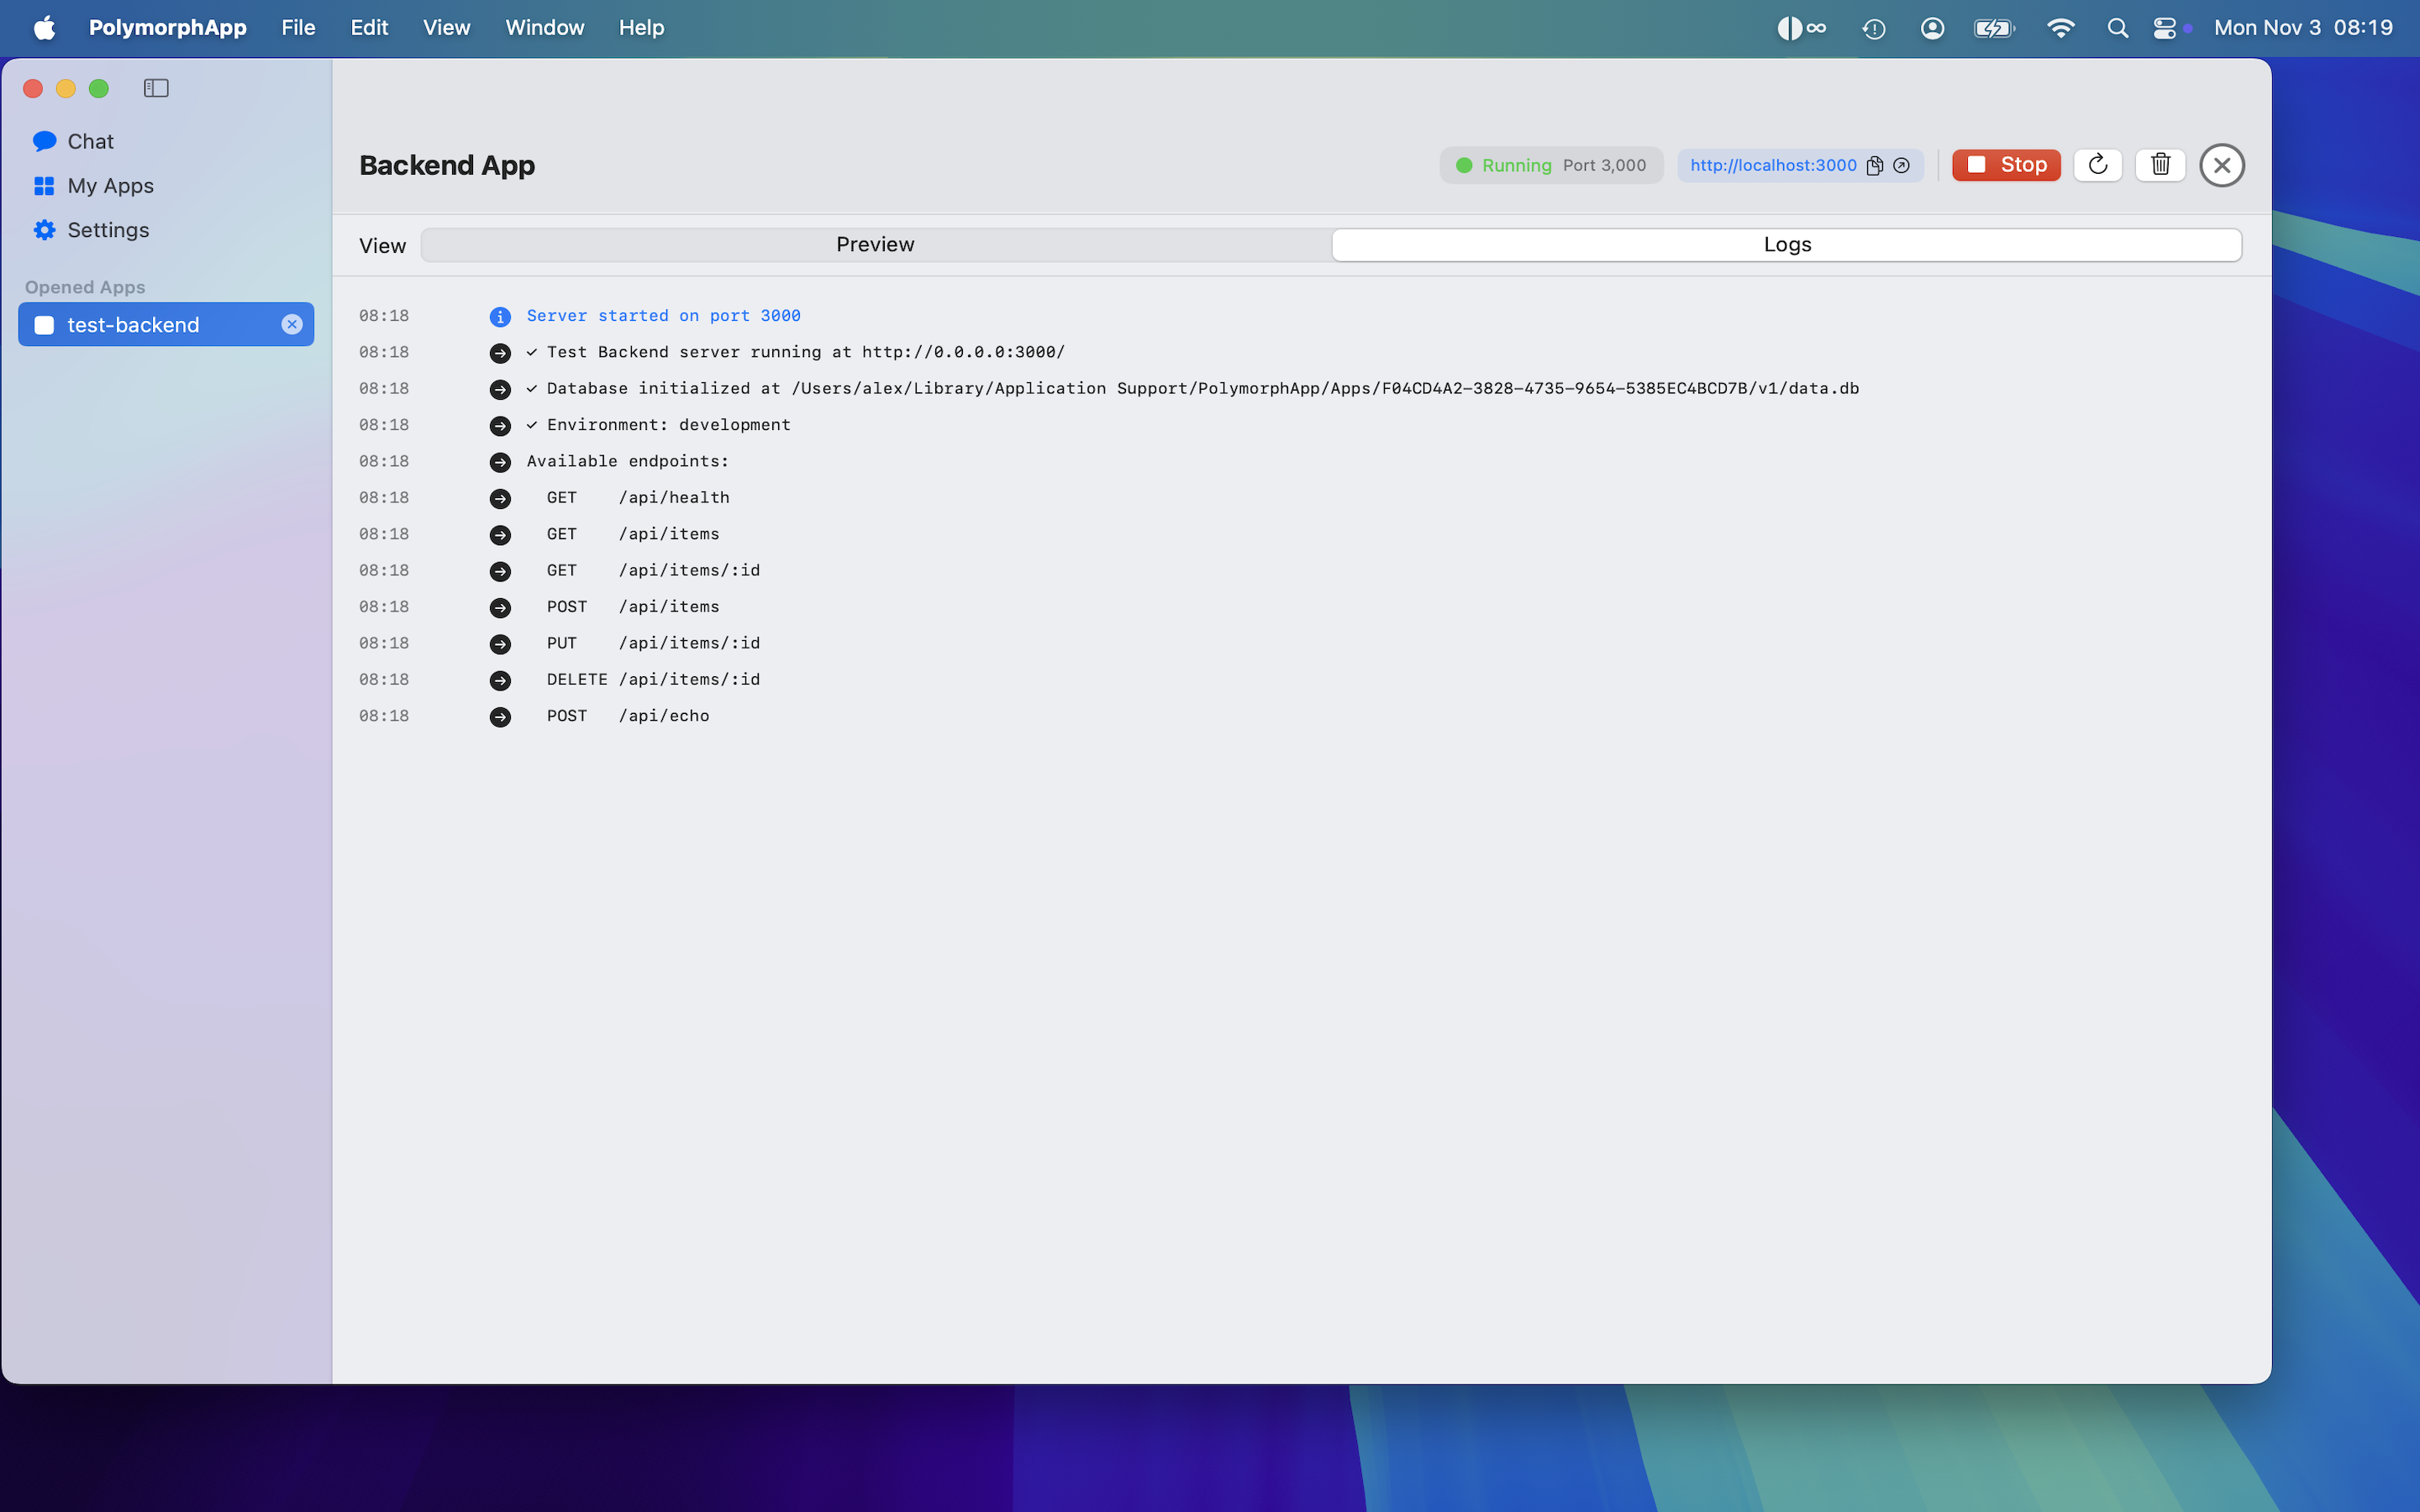Open Settings from sidebar
The width and height of the screenshot is (2420, 1512).
pos(107,230)
